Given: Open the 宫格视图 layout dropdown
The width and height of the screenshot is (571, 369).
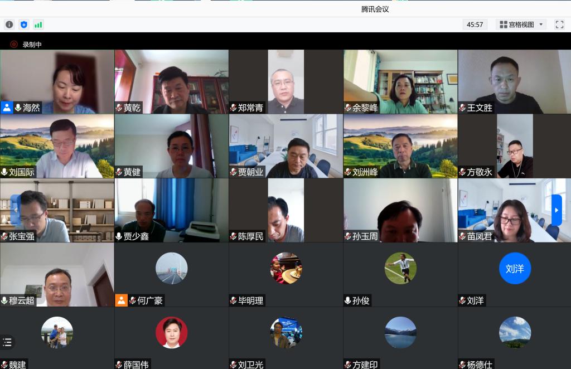Looking at the screenshot, I should coord(521,25).
